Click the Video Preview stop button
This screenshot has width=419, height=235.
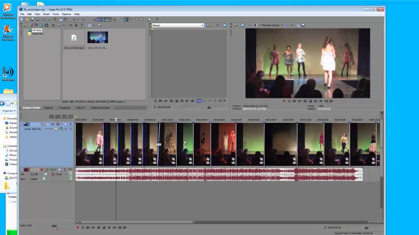pos(310,101)
